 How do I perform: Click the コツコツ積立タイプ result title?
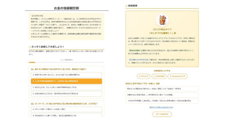162,29
